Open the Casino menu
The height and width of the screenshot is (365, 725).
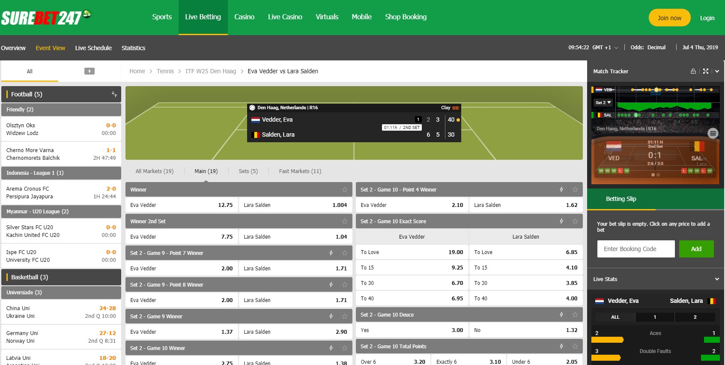[x=244, y=17]
